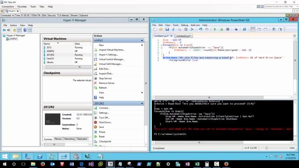Open Hyper-V Settings action
Image resolution: width=299 pixels, height=168 pixels.
click(108, 55)
